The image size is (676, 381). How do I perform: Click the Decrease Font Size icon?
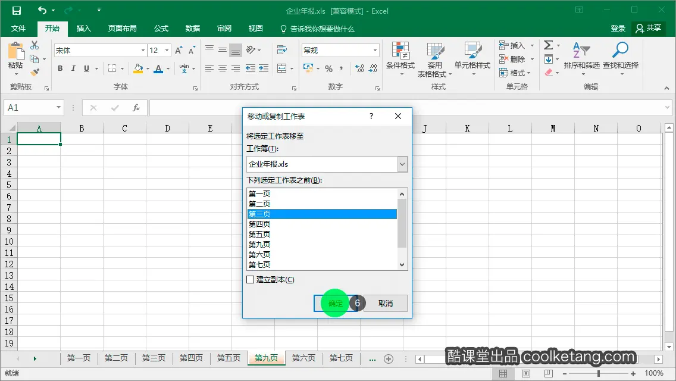pos(192,51)
